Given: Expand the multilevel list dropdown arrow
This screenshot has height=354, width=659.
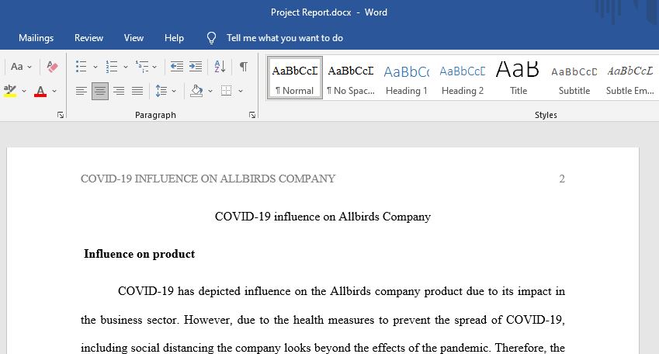Looking at the screenshot, I should click(154, 67).
